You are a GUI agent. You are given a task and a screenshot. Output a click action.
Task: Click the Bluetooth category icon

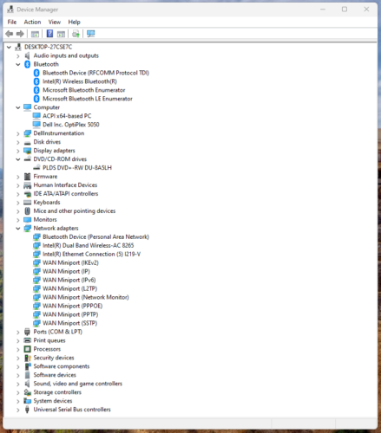coord(28,64)
